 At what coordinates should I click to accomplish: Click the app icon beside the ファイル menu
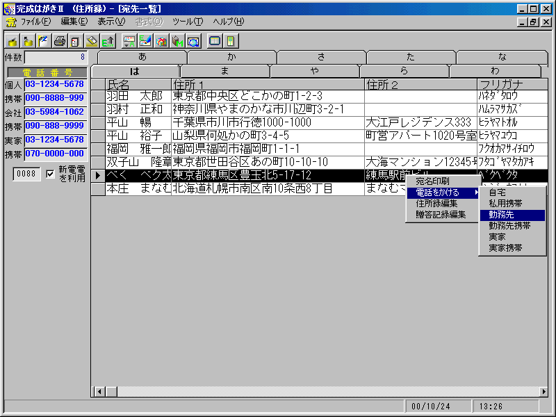coord(11,22)
